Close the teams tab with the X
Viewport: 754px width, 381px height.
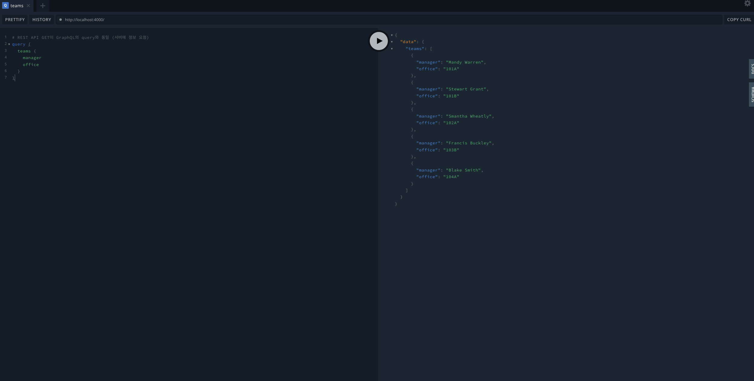[28, 6]
